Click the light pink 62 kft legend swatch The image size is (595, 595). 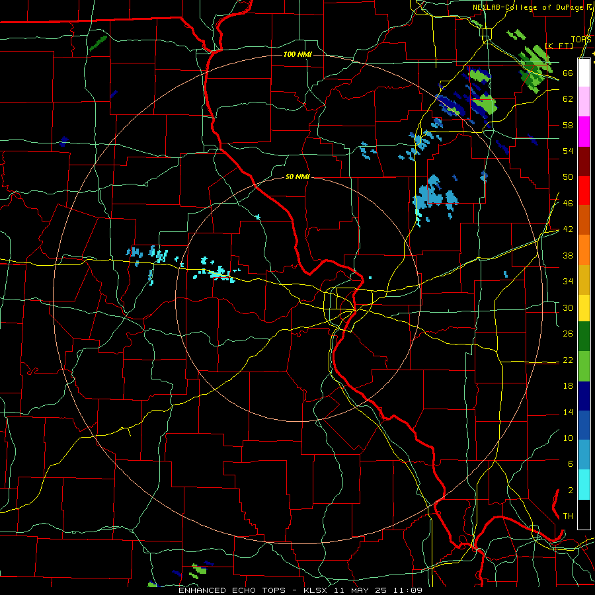click(x=584, y=102)
